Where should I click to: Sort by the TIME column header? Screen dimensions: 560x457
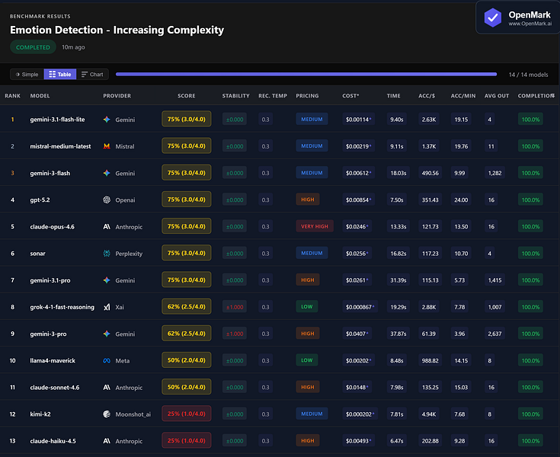(394, 96)
